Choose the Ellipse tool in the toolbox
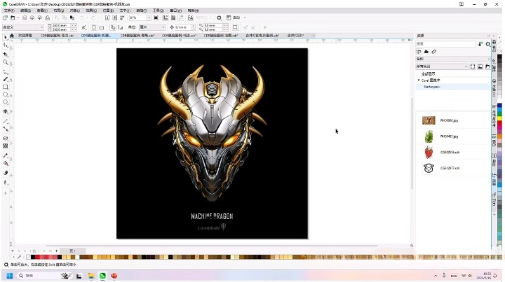 6,94
